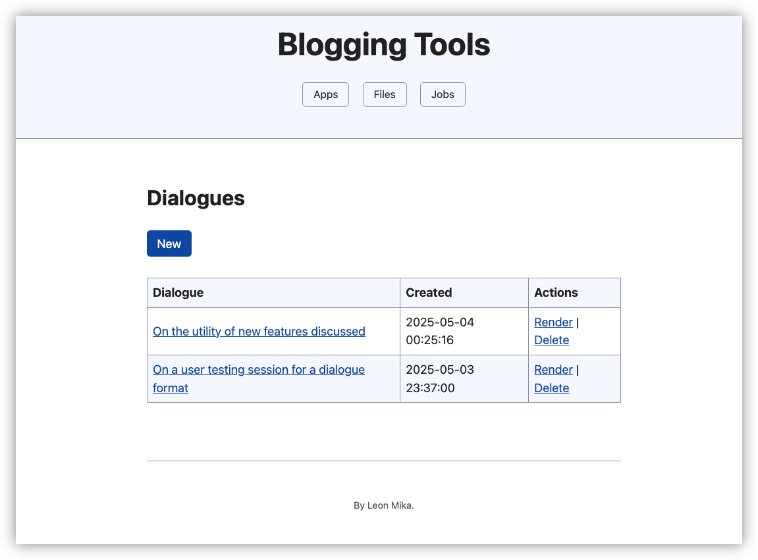Create a dialogue with the New button
Viewport: 758px width, 560px height.
[x=169, y=243]
